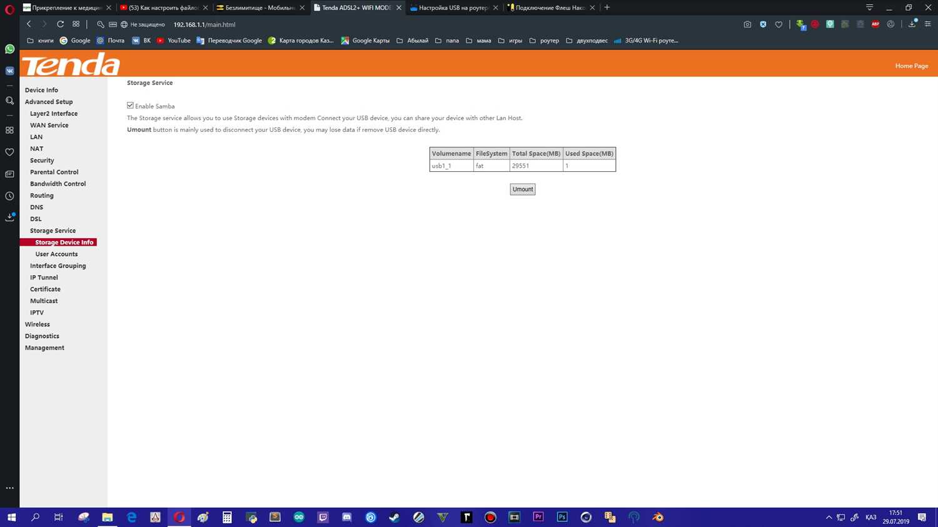Click the Umount button

[523, 189]
